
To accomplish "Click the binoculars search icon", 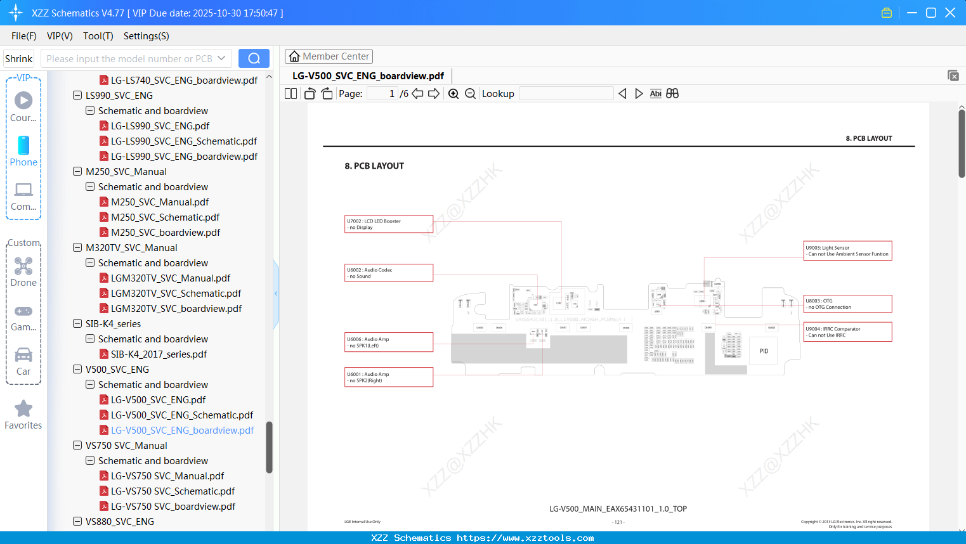I will (672, 94).
